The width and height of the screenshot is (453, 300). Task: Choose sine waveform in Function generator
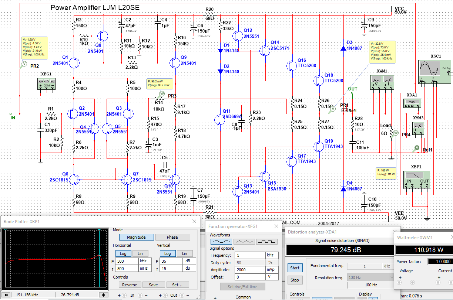221,241
